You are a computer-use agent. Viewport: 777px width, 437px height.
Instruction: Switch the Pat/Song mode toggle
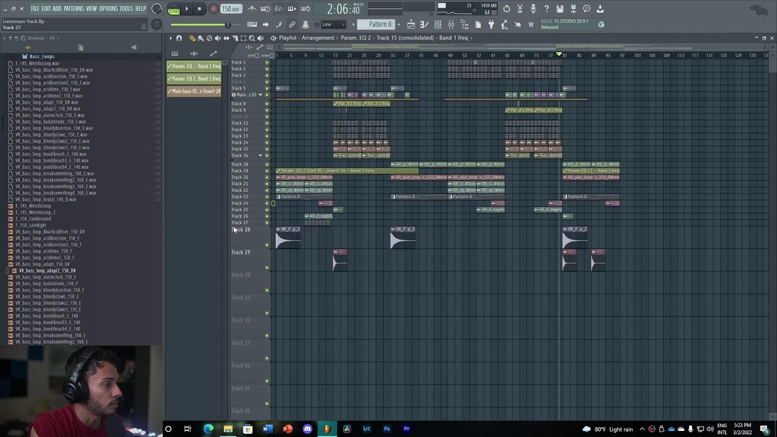(x=174, y=9)
